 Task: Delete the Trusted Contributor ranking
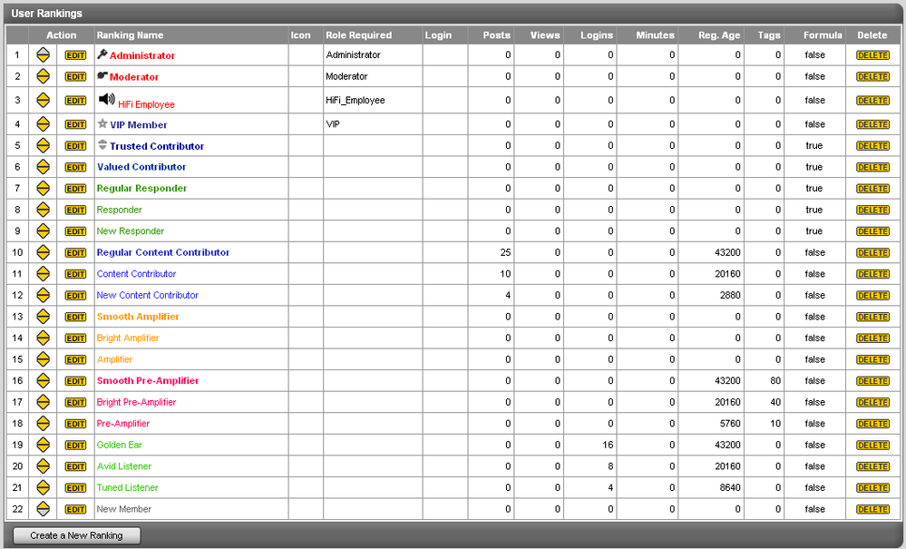point(872,146)
